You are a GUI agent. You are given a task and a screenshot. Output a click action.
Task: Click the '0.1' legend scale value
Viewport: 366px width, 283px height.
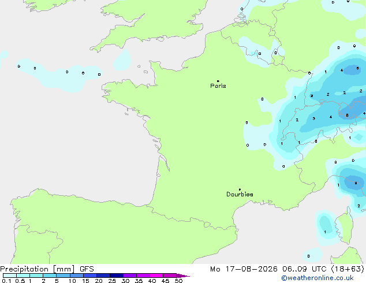point(6,281)
